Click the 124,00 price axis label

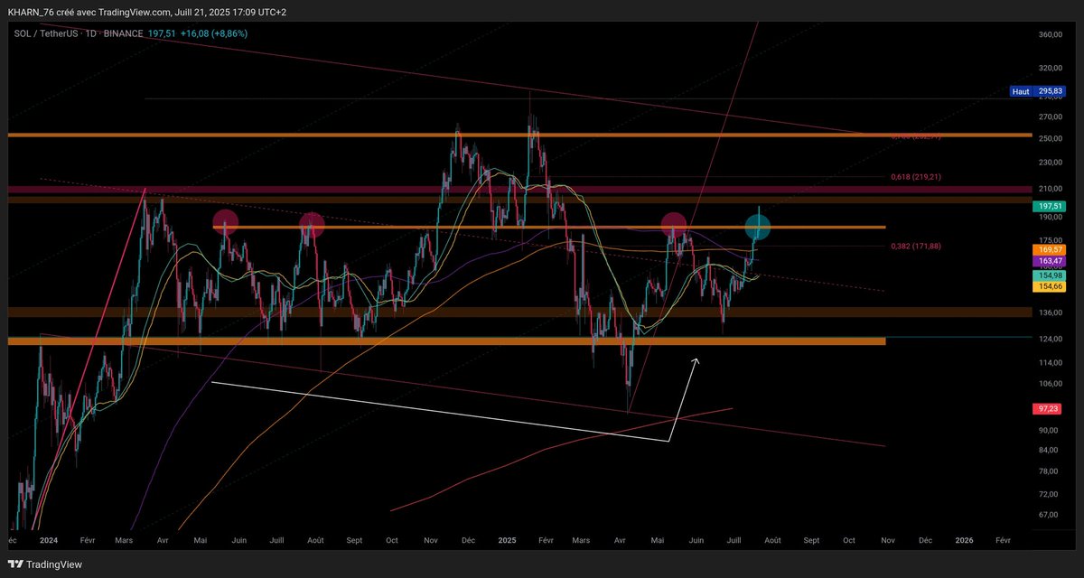pos(1050,339)
